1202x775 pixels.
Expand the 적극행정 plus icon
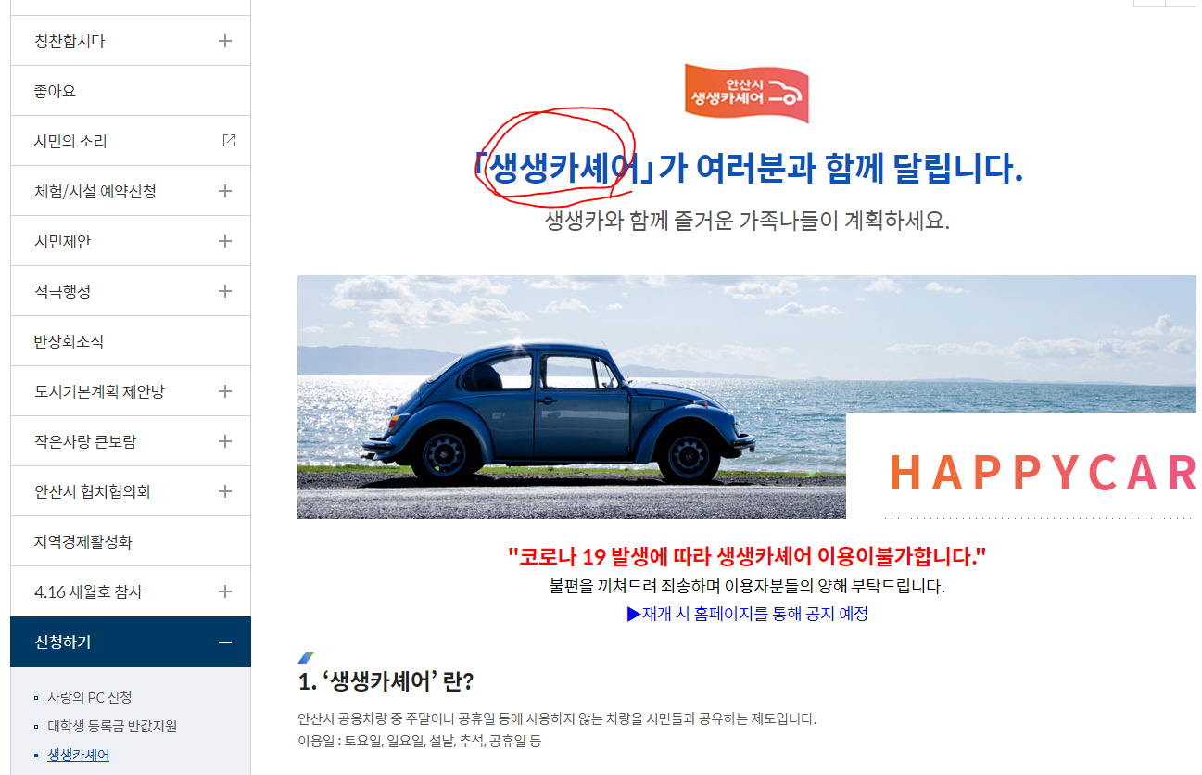(x=224, y=291)
